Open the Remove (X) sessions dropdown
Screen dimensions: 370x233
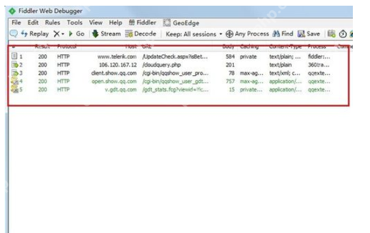point(58,34)
